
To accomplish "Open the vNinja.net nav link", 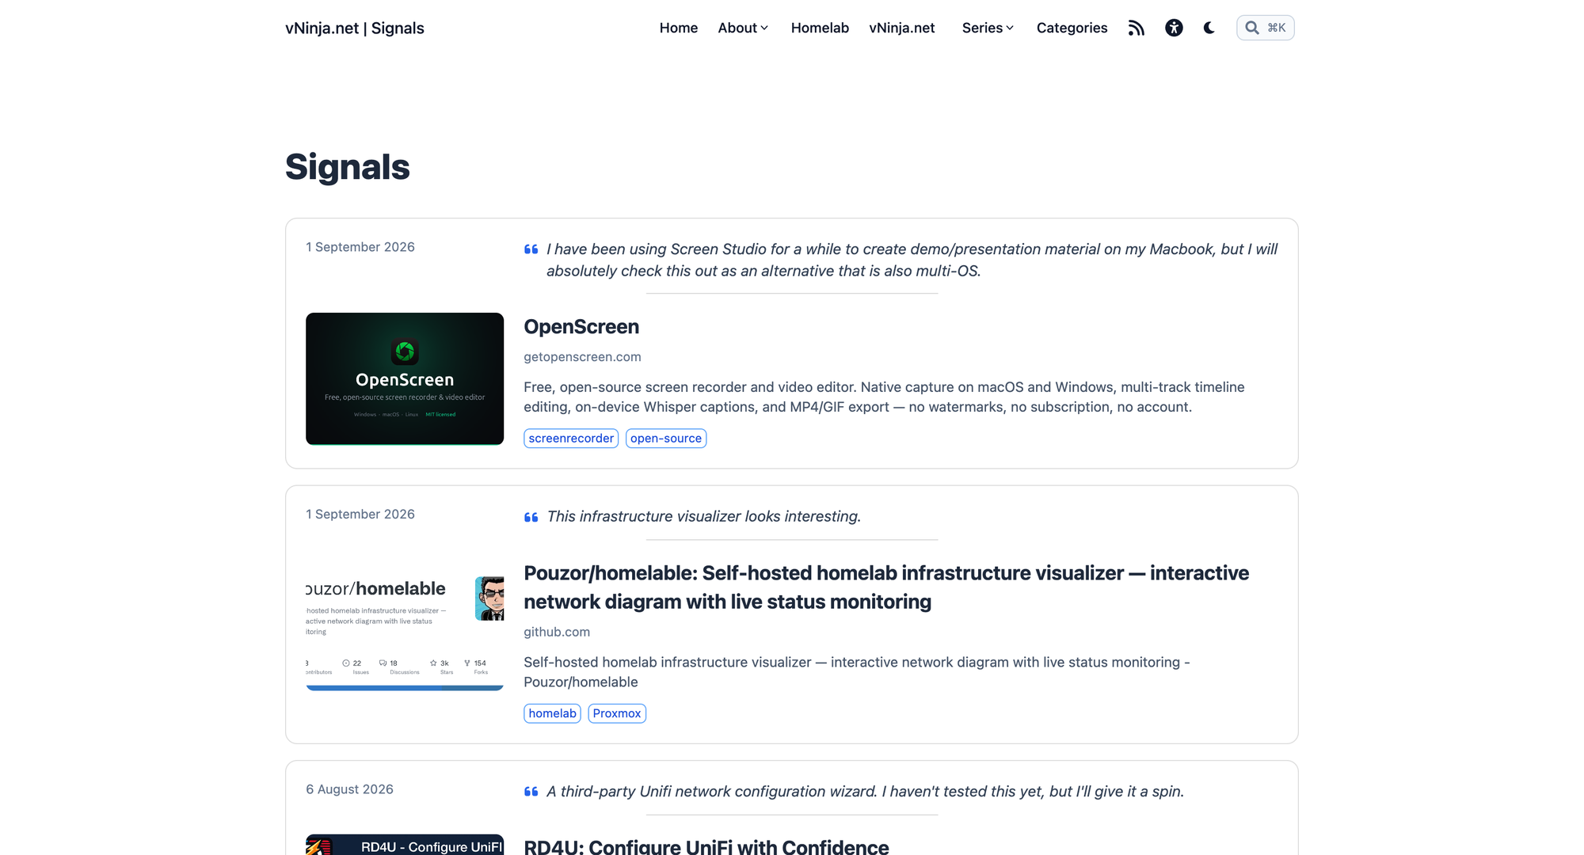I will pyautogui.click(x=901, y=28).
